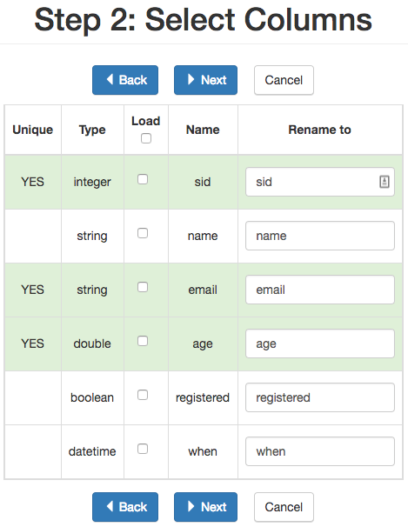Focus the Rename to field containing email

tap(320, 290)
